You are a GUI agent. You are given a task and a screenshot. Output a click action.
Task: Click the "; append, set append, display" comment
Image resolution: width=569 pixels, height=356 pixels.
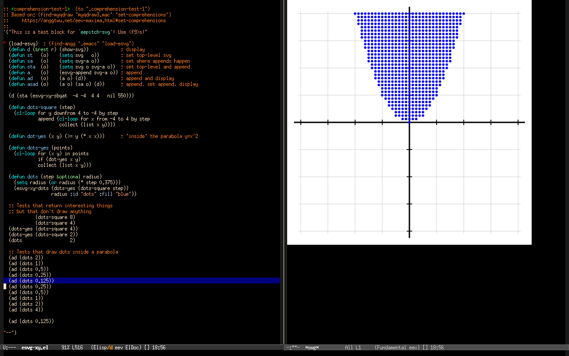160,84
